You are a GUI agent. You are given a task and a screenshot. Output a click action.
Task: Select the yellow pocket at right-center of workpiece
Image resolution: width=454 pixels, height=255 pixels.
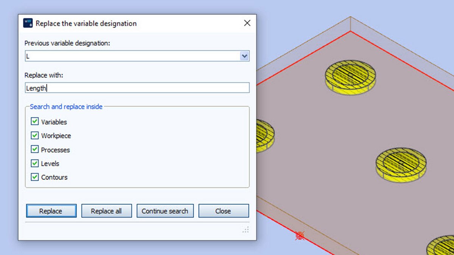401,165
